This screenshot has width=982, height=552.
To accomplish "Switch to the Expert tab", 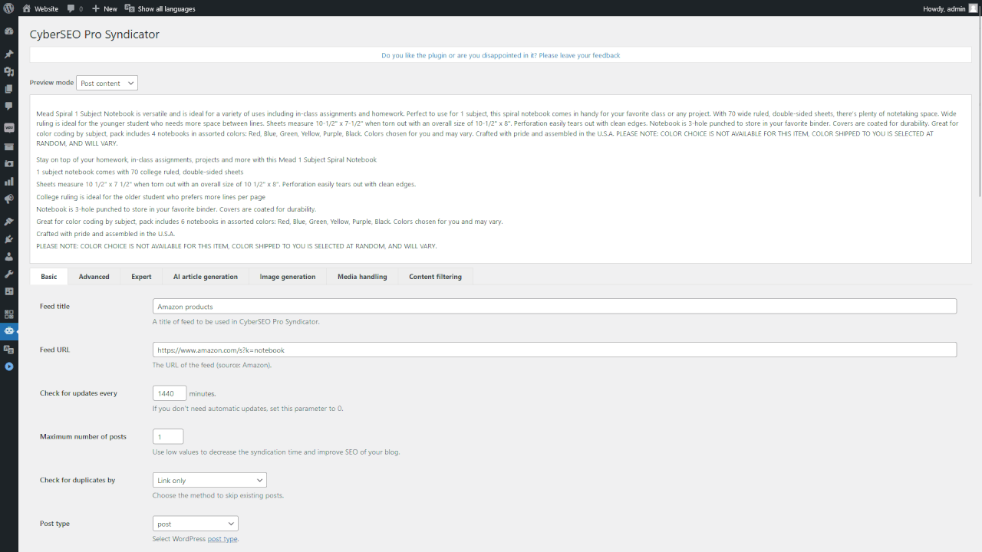I will (x=141, y=277).
